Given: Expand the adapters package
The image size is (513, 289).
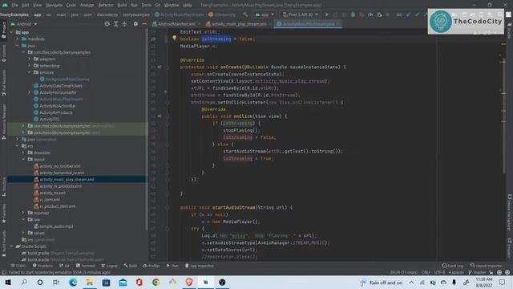Looking at the screenshot, I should [30, 59].
